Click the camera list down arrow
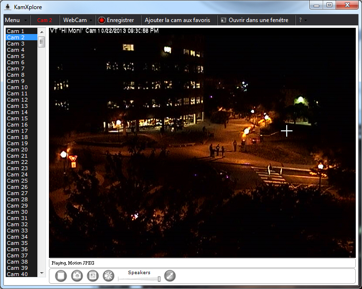This screenshot has width=362, height=289. [x=42, y=273]
